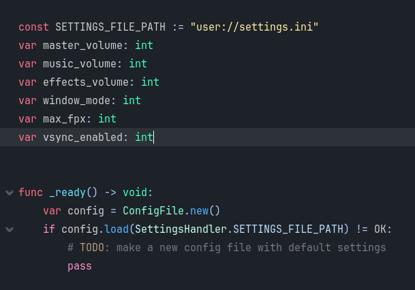Viewport: 415px width, 290px height.
Task: Click the window_mode variable name
Action: (x=76, y=101)
